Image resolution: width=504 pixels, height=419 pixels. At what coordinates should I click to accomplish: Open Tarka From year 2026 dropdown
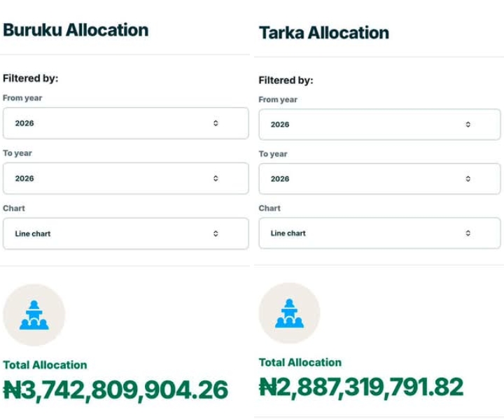click(379, 125)
